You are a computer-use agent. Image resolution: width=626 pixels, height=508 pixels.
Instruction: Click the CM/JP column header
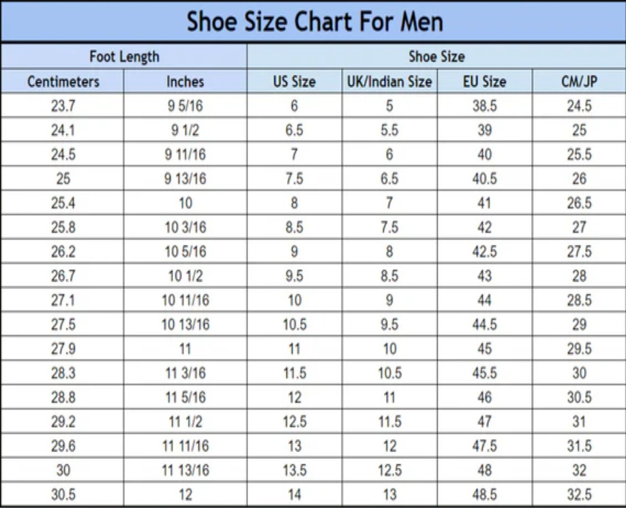click(579, 82)
